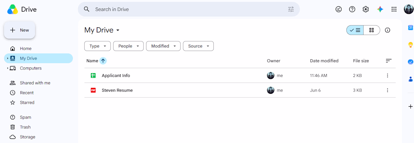Viewport: 414px width, 143px height.
Task: Open Tasks side panel icon
Action: tap(410, 62)
